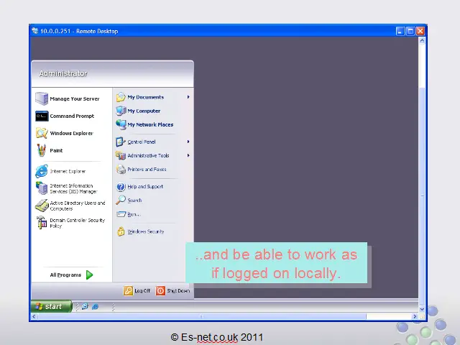Viewport: 460px width, 345px height.
Task: Click vertical scrollbar thumb
Action: click(422, 195)
